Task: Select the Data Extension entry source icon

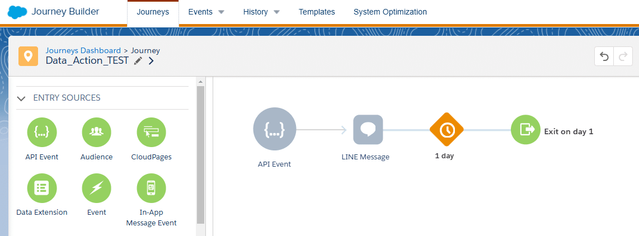Action: click(x=42, y=188)
